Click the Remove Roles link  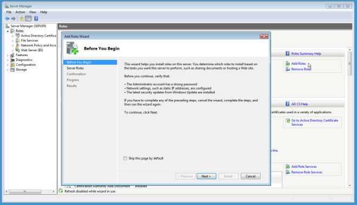tap(301, 69)
